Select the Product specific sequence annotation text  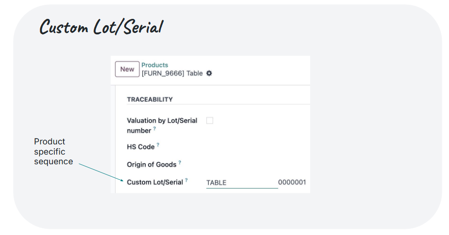point(53,152)
